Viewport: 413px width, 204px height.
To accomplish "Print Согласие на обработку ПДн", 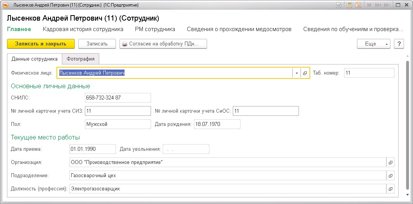I will 163,44.
